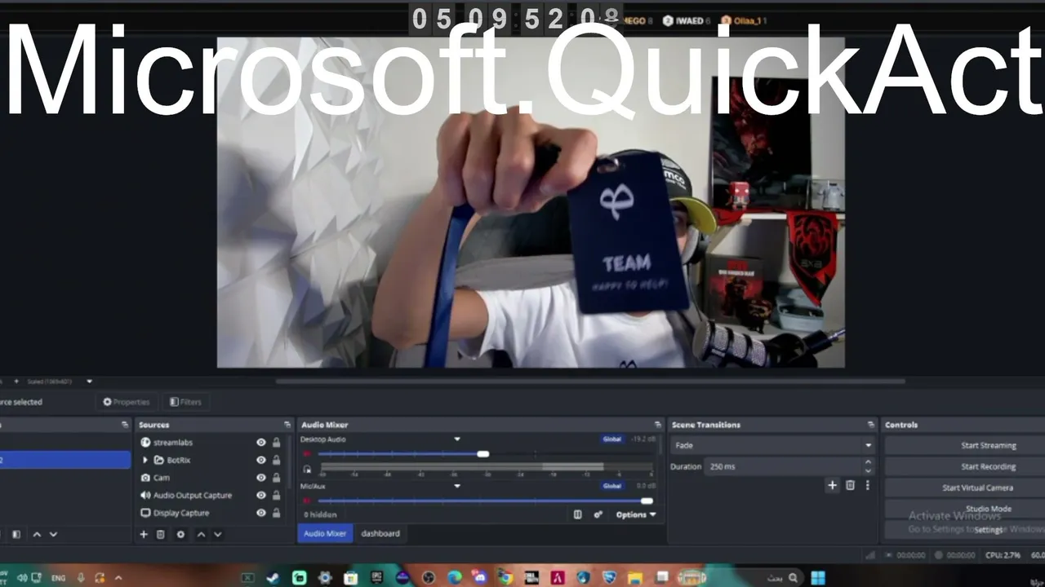Image resolution: width=1045 pixels, height=587 pixels.
Task: Click the Windows Start button
Action: 817,578
